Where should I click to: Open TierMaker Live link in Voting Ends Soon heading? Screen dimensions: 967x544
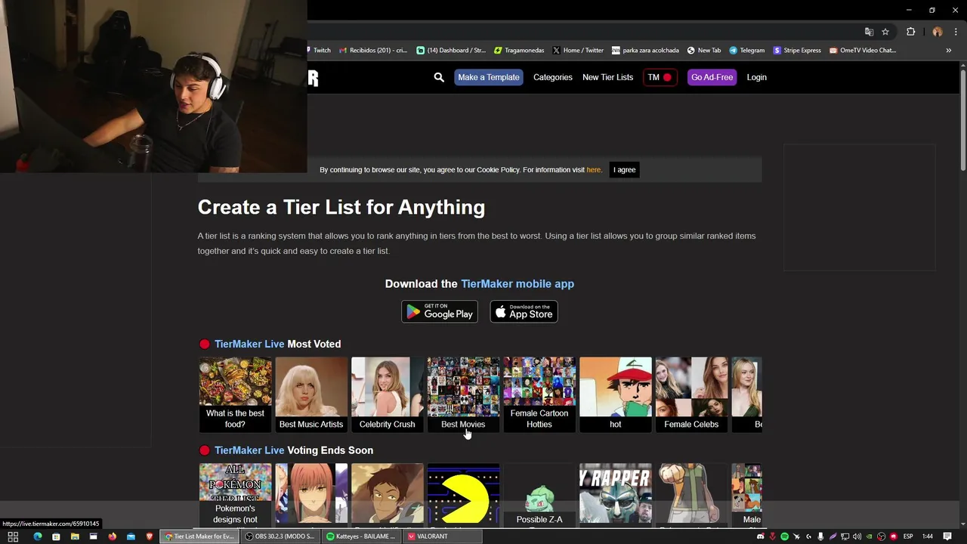pyautogui.click(x=249, y=450)
